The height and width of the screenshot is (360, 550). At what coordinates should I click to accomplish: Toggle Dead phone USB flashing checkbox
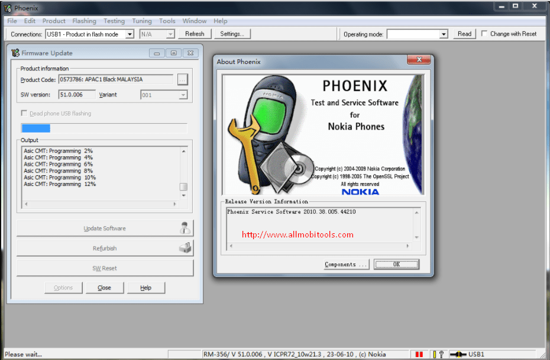point(24,113)
